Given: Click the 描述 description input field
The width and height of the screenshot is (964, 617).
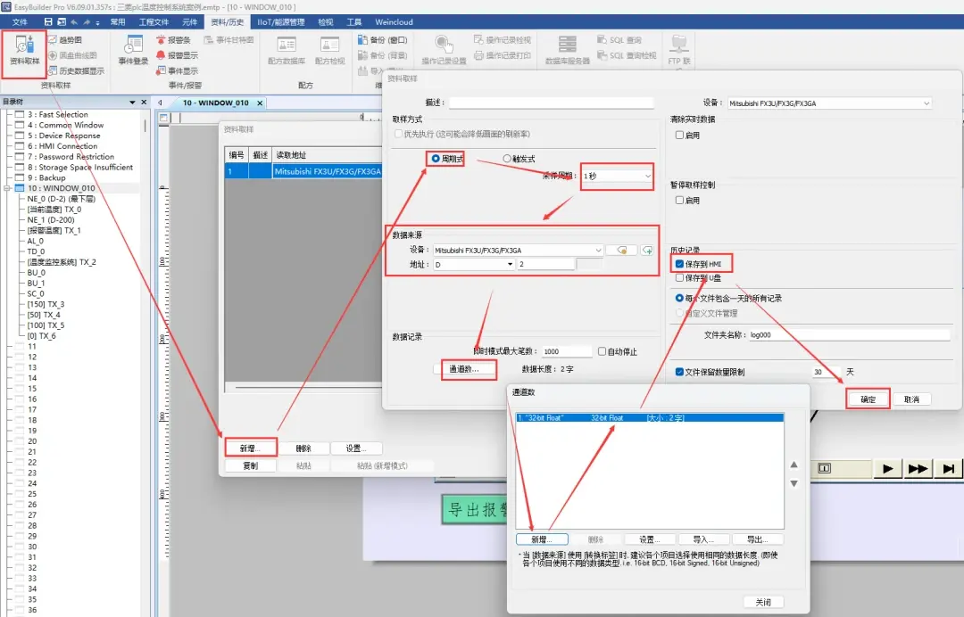Looking at the screenshot, I should pyautogui.click(x=552, y=103).
